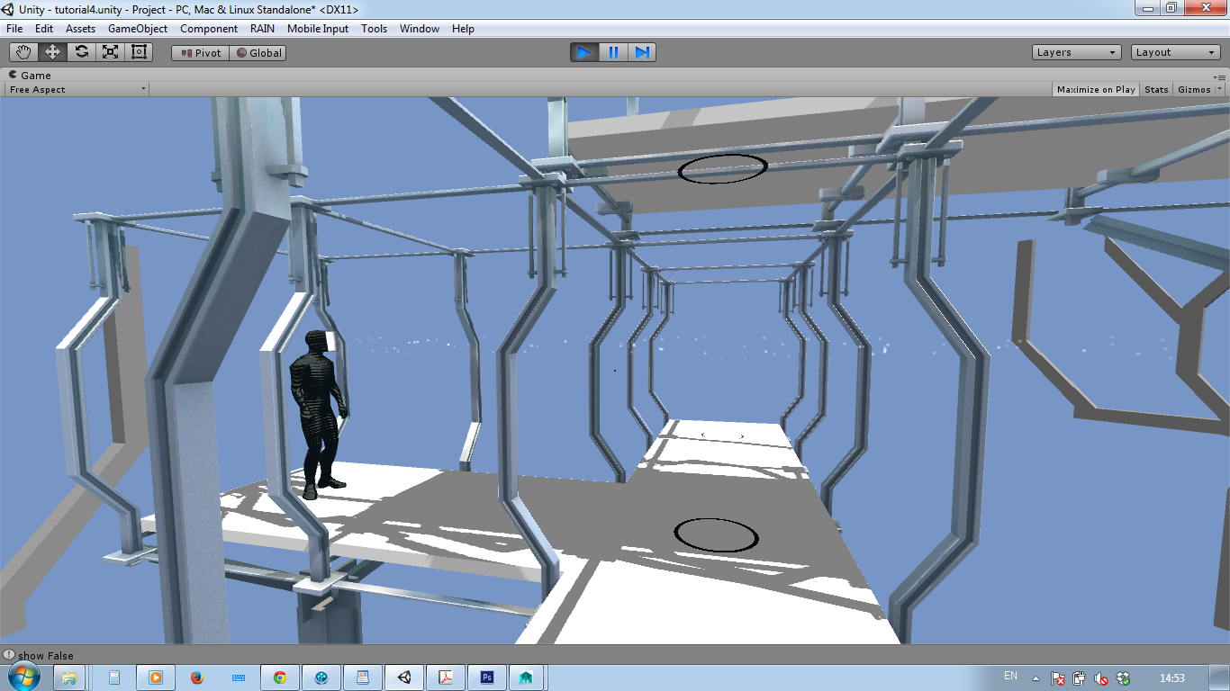Open Unity from the Windows taskbar
This screenshot has width=1230, height=691.
tap(404, 678)
